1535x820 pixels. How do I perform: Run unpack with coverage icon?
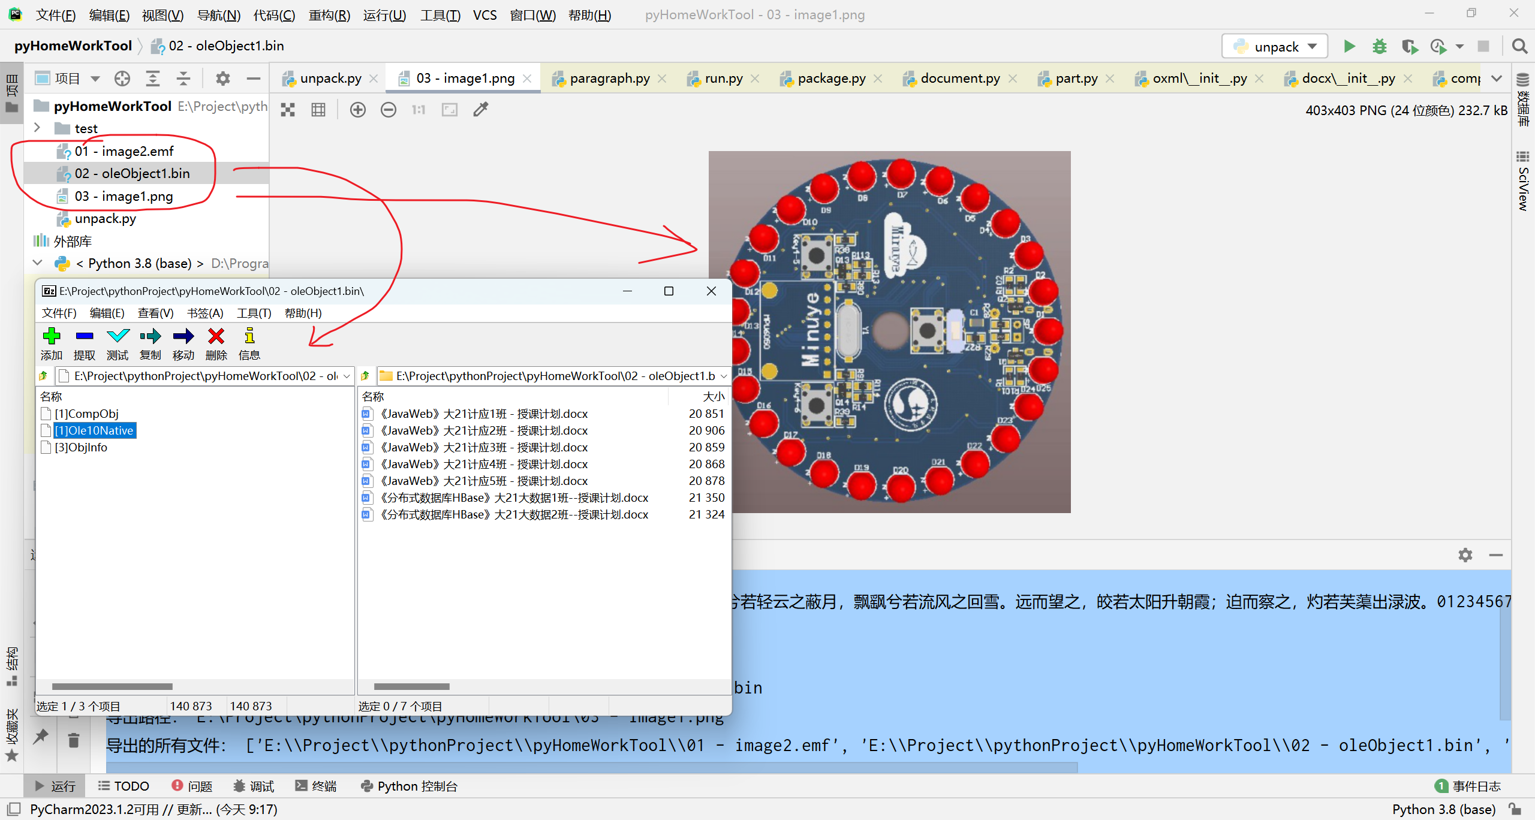pyautogui.click(x=1409, y=47)
